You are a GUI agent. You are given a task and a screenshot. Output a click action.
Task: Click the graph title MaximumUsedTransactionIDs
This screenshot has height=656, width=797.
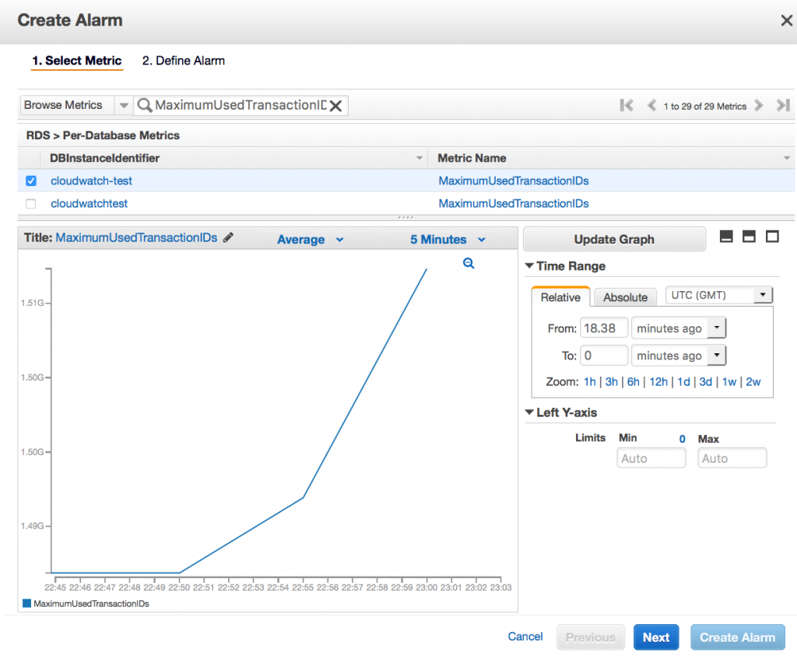[x=136, y=237]
